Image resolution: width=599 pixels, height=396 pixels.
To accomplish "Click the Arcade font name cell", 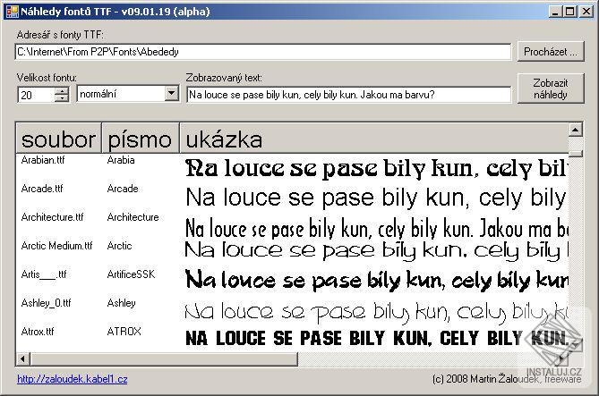I will click(x=123, y=189).
